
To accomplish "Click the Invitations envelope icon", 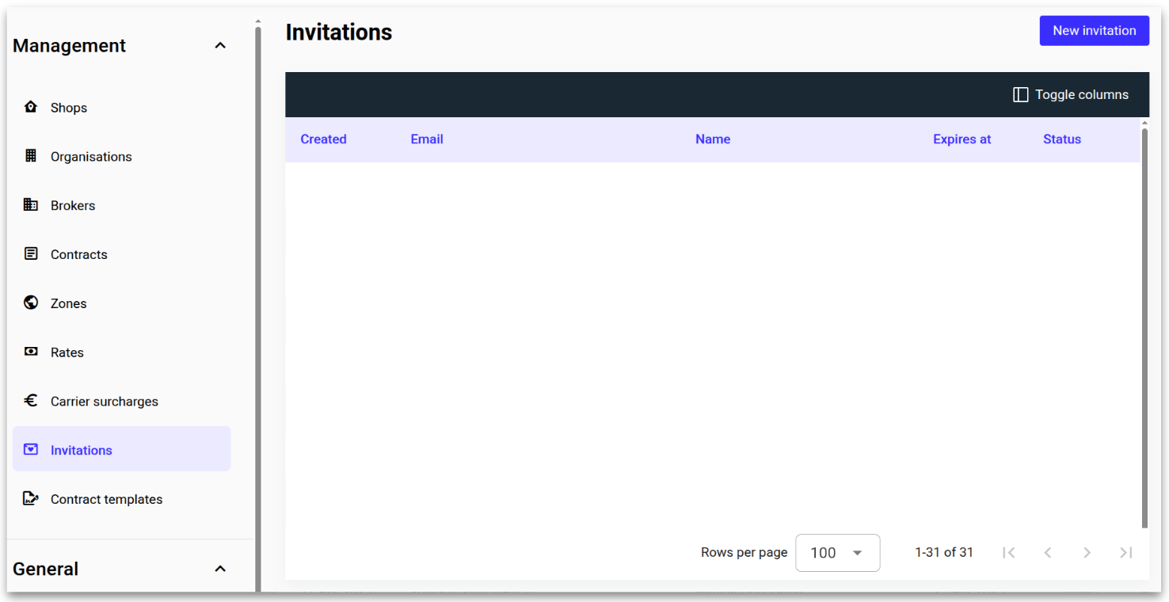I will pyautogui.click(x=30, y=449).
